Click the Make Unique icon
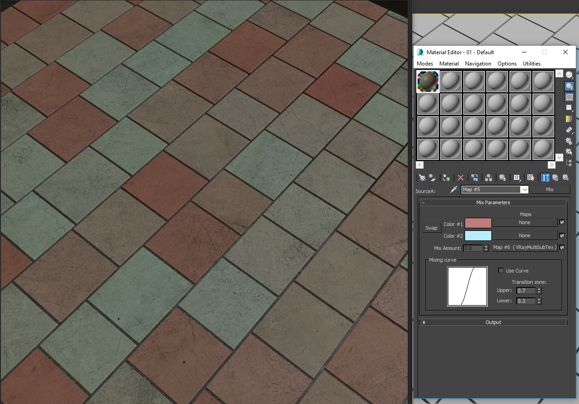 (x=489, y=178)
